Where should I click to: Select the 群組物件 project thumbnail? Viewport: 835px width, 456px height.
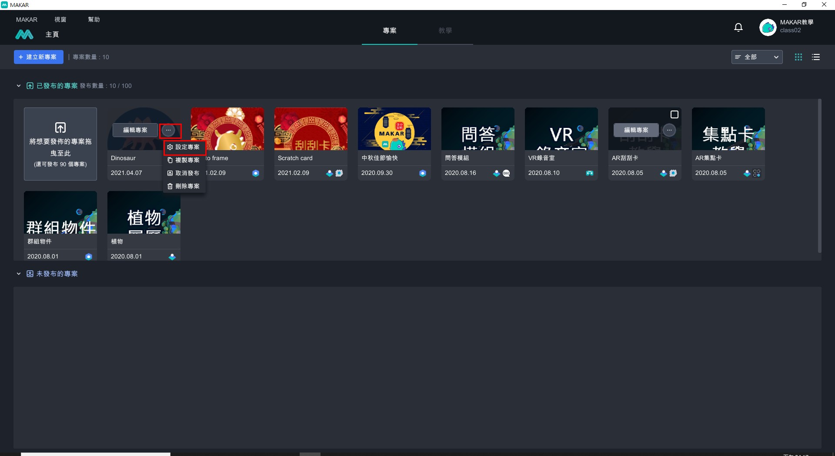click(60, 212)
